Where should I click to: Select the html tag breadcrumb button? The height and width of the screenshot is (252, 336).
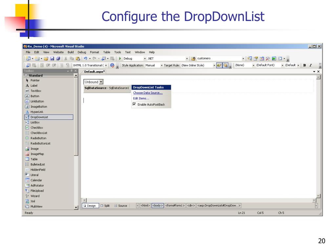point(145,205)
